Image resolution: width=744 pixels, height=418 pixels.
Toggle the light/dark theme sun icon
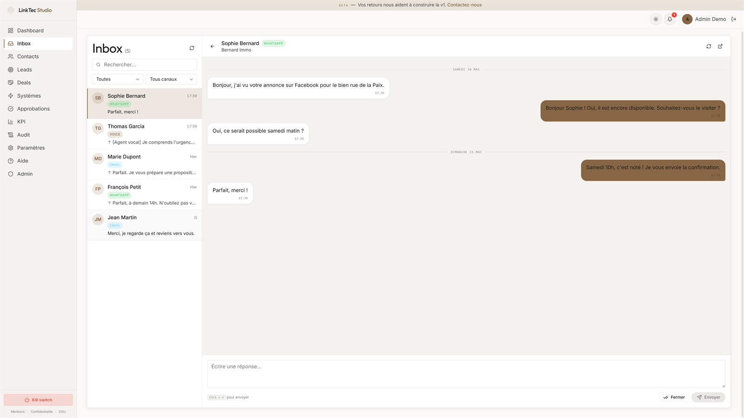pos(656,19)
